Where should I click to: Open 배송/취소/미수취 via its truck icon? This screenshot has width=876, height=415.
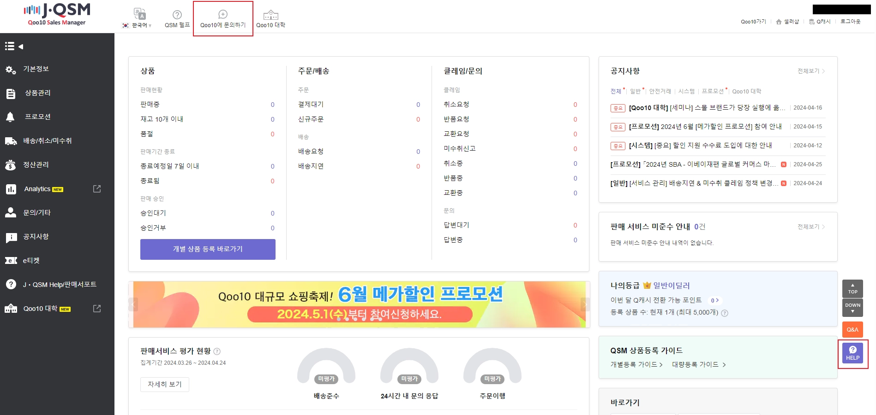point(11,141)
